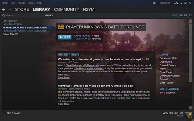Follow the PlayerUnknown's Battlegrounds link in first article

coord(82,65)
